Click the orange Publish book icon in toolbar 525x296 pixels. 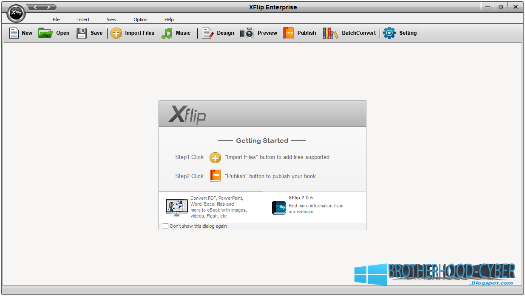click(289, 33)
